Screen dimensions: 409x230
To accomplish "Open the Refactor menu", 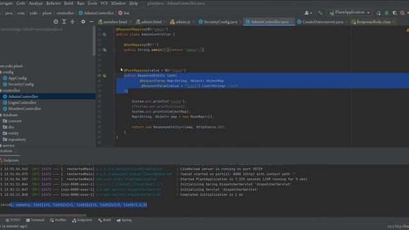I will [x=53, y=3].
